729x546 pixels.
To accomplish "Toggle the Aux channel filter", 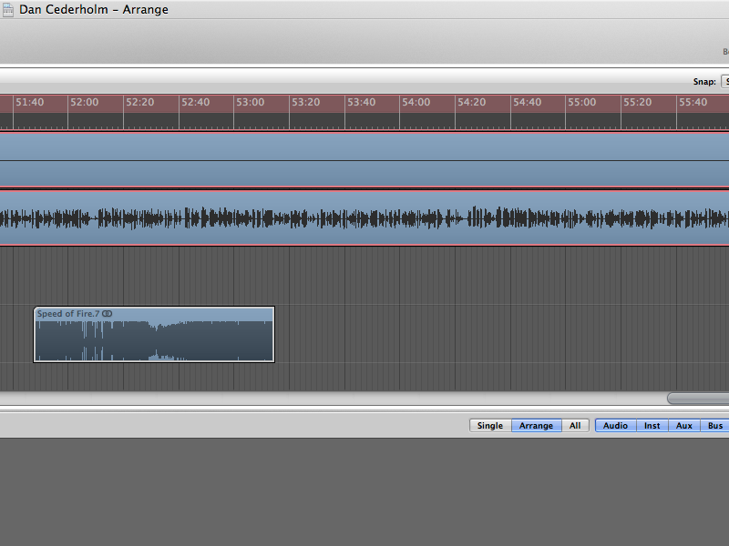I will 683,425.
